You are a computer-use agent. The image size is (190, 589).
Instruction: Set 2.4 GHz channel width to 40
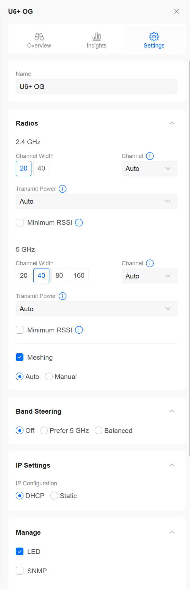pos(41,168)
